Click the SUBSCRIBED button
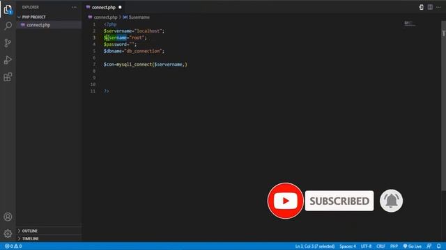 [x=339, y=201]
